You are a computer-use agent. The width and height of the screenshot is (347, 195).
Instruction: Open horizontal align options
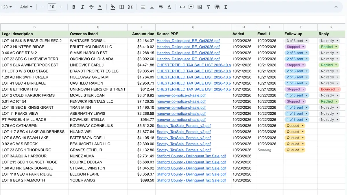143,7
